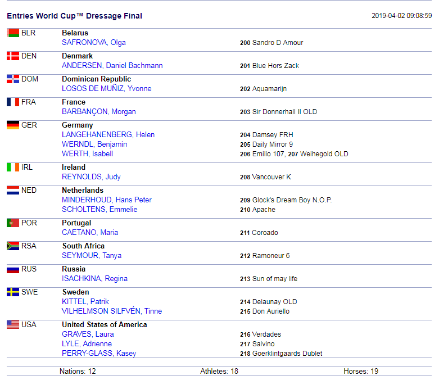Click horse 218 Goerklintgaards Dublet
This screenshot has height=380, width=439.
(x=281, y=354)
